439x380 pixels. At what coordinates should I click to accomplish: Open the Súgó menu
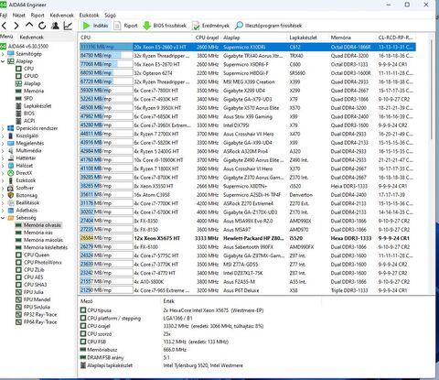point(110,16)
